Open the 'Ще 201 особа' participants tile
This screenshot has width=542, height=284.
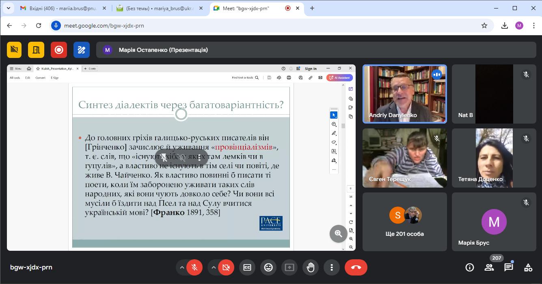pyautogui.click(x=404, y=222)
